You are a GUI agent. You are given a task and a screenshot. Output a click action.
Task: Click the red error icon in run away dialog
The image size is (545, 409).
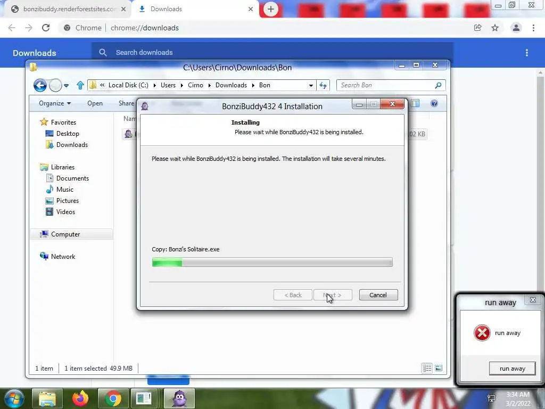482,333
